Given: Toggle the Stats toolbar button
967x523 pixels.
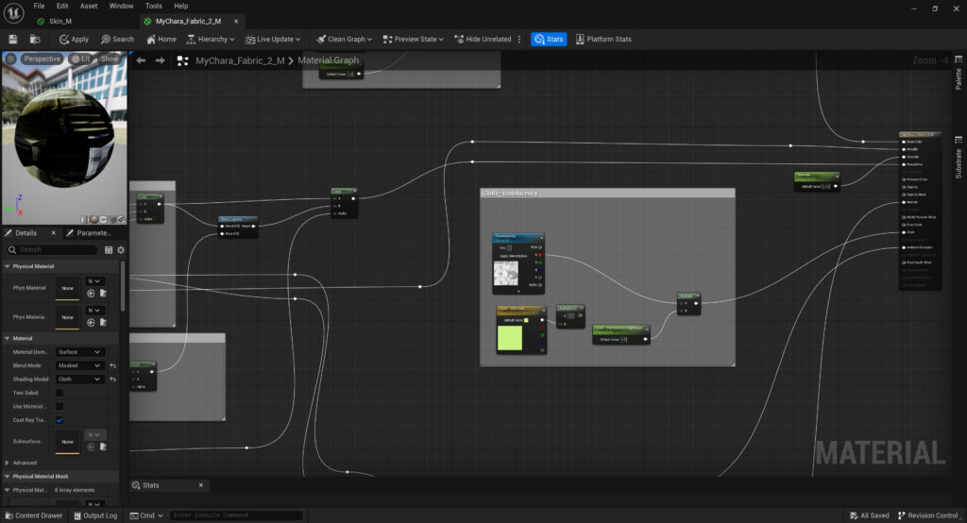Looking at the screenshot, I should click(x=549, y=39).
